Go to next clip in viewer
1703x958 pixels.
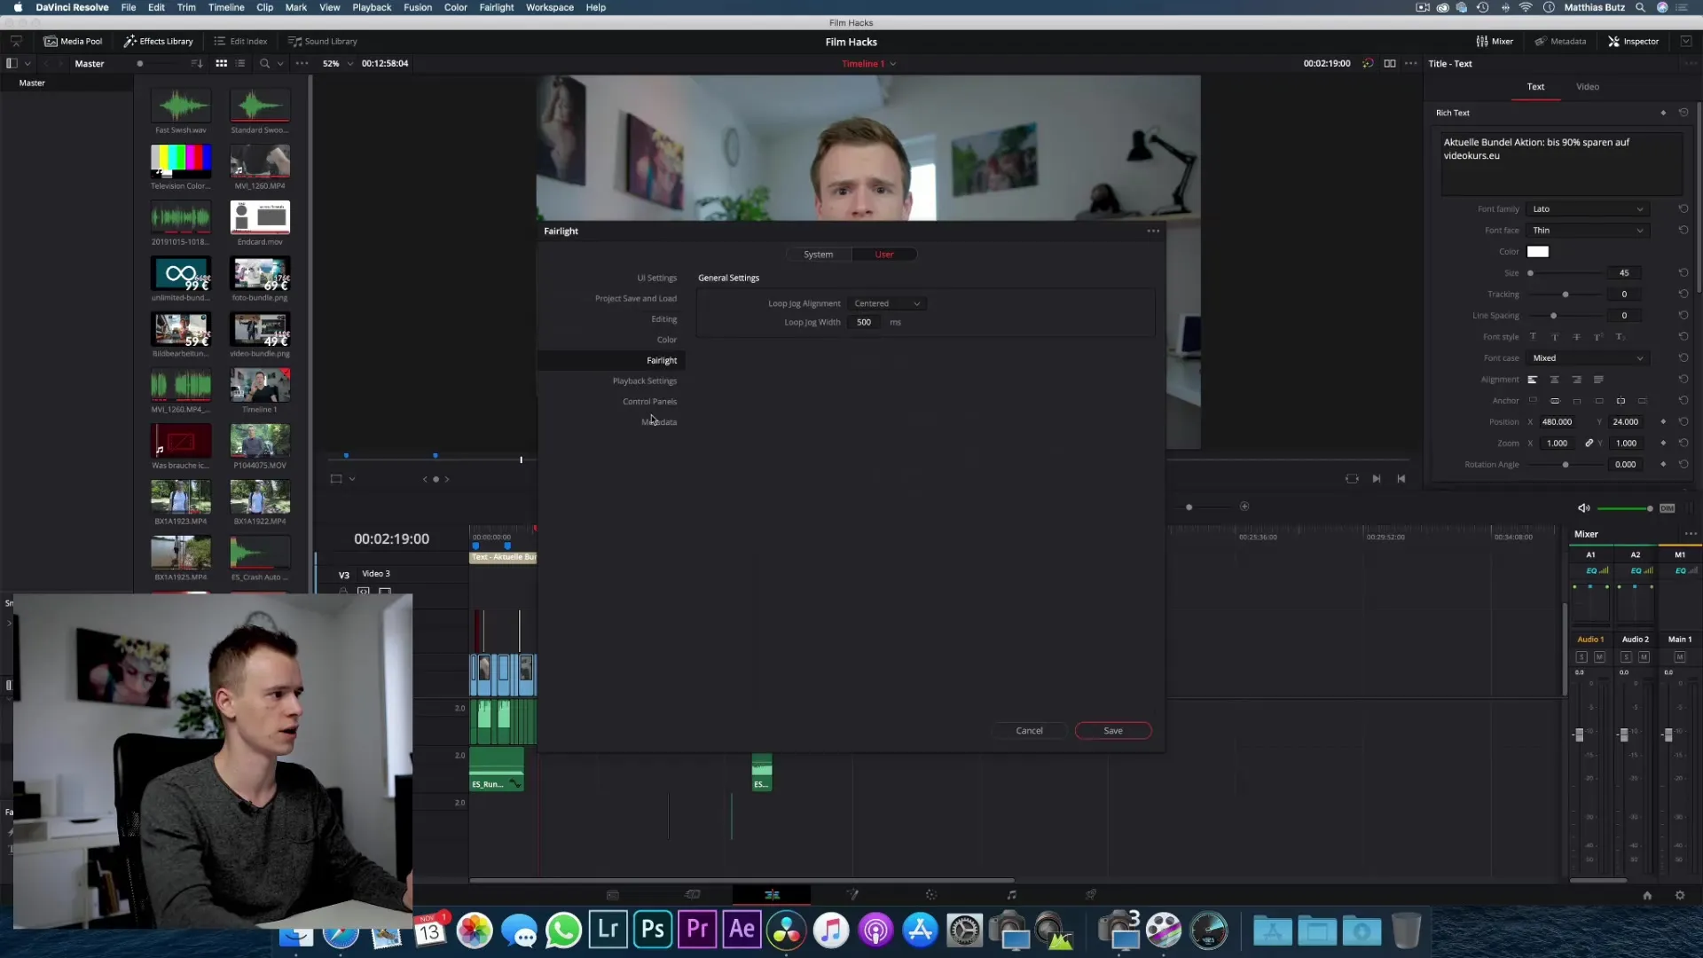click(1377, 479)
